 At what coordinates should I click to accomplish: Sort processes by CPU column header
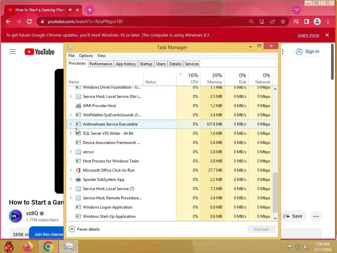189,79
